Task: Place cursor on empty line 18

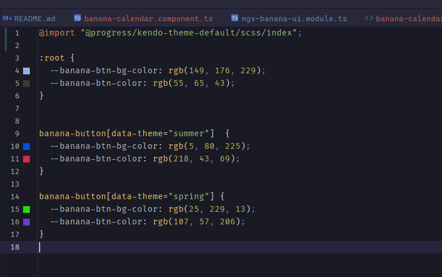Action: coord(239,247)
